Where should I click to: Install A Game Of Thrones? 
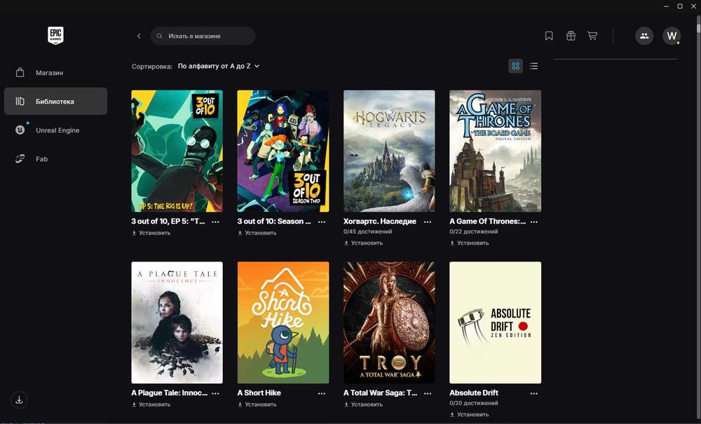point(470,243)
